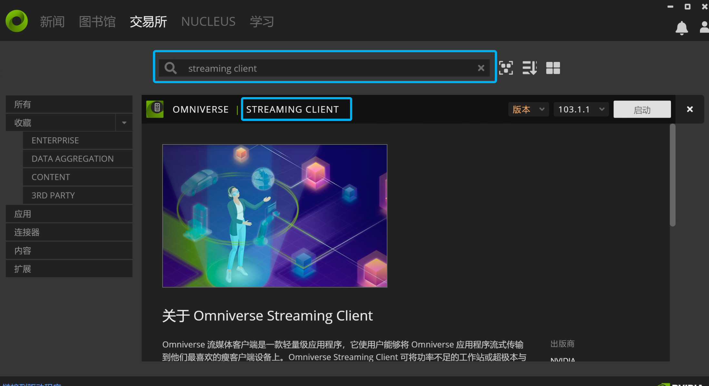Minimize the launcher window

(x=670, y=7)
